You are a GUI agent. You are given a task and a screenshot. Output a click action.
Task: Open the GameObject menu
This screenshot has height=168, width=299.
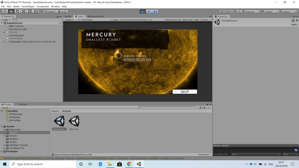28,6
